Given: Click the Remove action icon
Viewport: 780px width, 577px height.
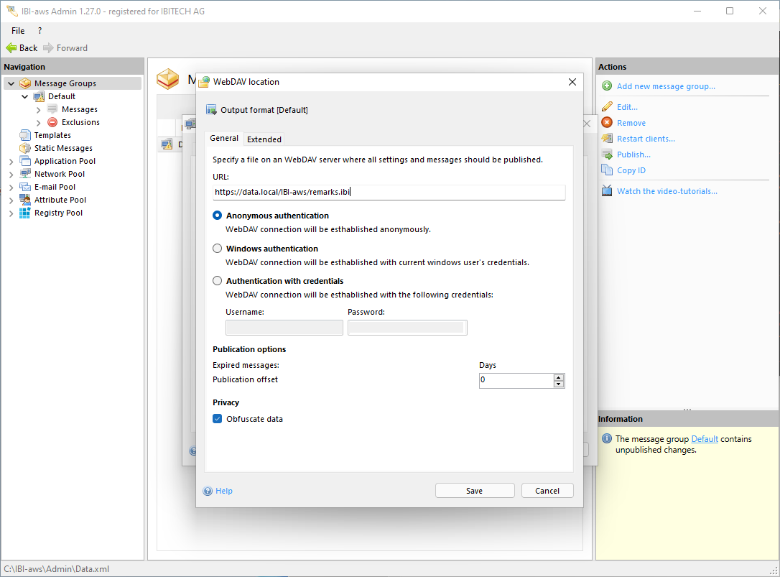Looking at the screenshot, I should tap(607, 123).
